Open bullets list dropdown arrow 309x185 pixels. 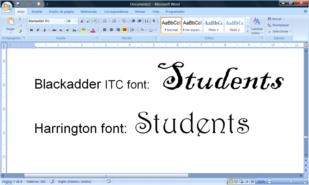click(109, 21)
